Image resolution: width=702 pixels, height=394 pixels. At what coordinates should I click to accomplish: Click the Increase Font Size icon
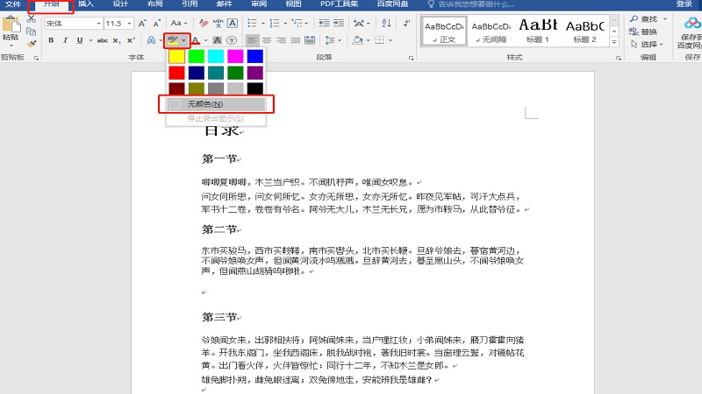tap(141, 23)
